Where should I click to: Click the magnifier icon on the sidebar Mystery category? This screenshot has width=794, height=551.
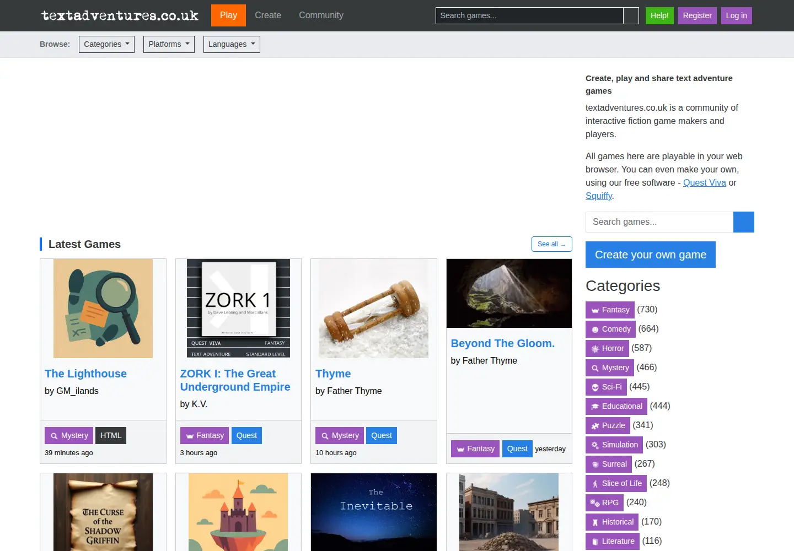pyautogui.click(x=595, y=368)
